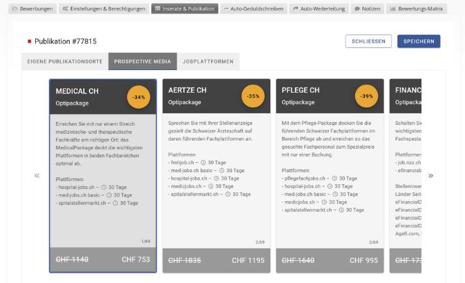Click the -35% discount badge
This screenshot has width=465, height=283.
(253, 96)
